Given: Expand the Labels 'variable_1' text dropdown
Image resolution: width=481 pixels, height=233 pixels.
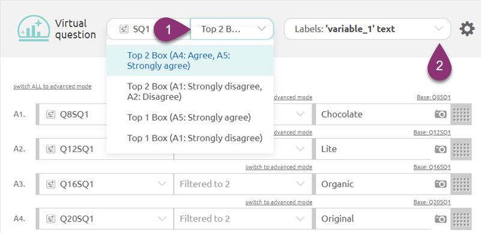Looking at the screenshot, I should 367,29.
